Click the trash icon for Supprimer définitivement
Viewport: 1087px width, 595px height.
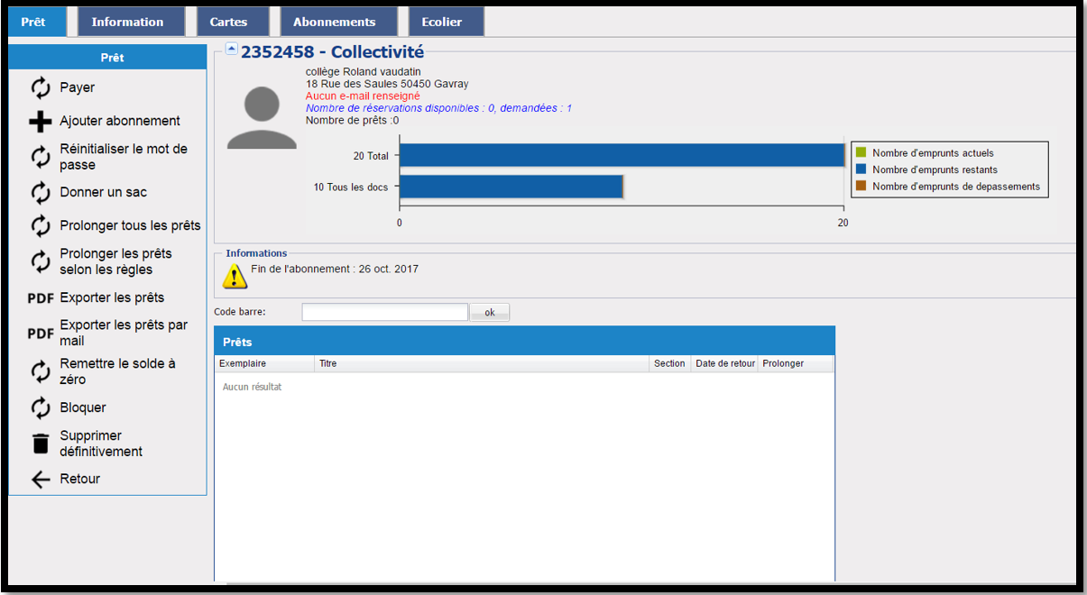pos(41,444)
